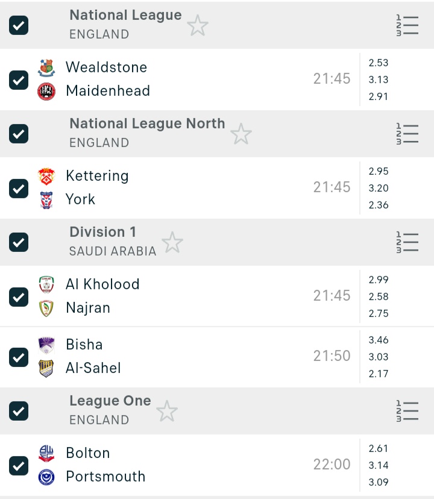
Task: Choose 3.03 draw odds Bisha match
Action: (379, 357)
